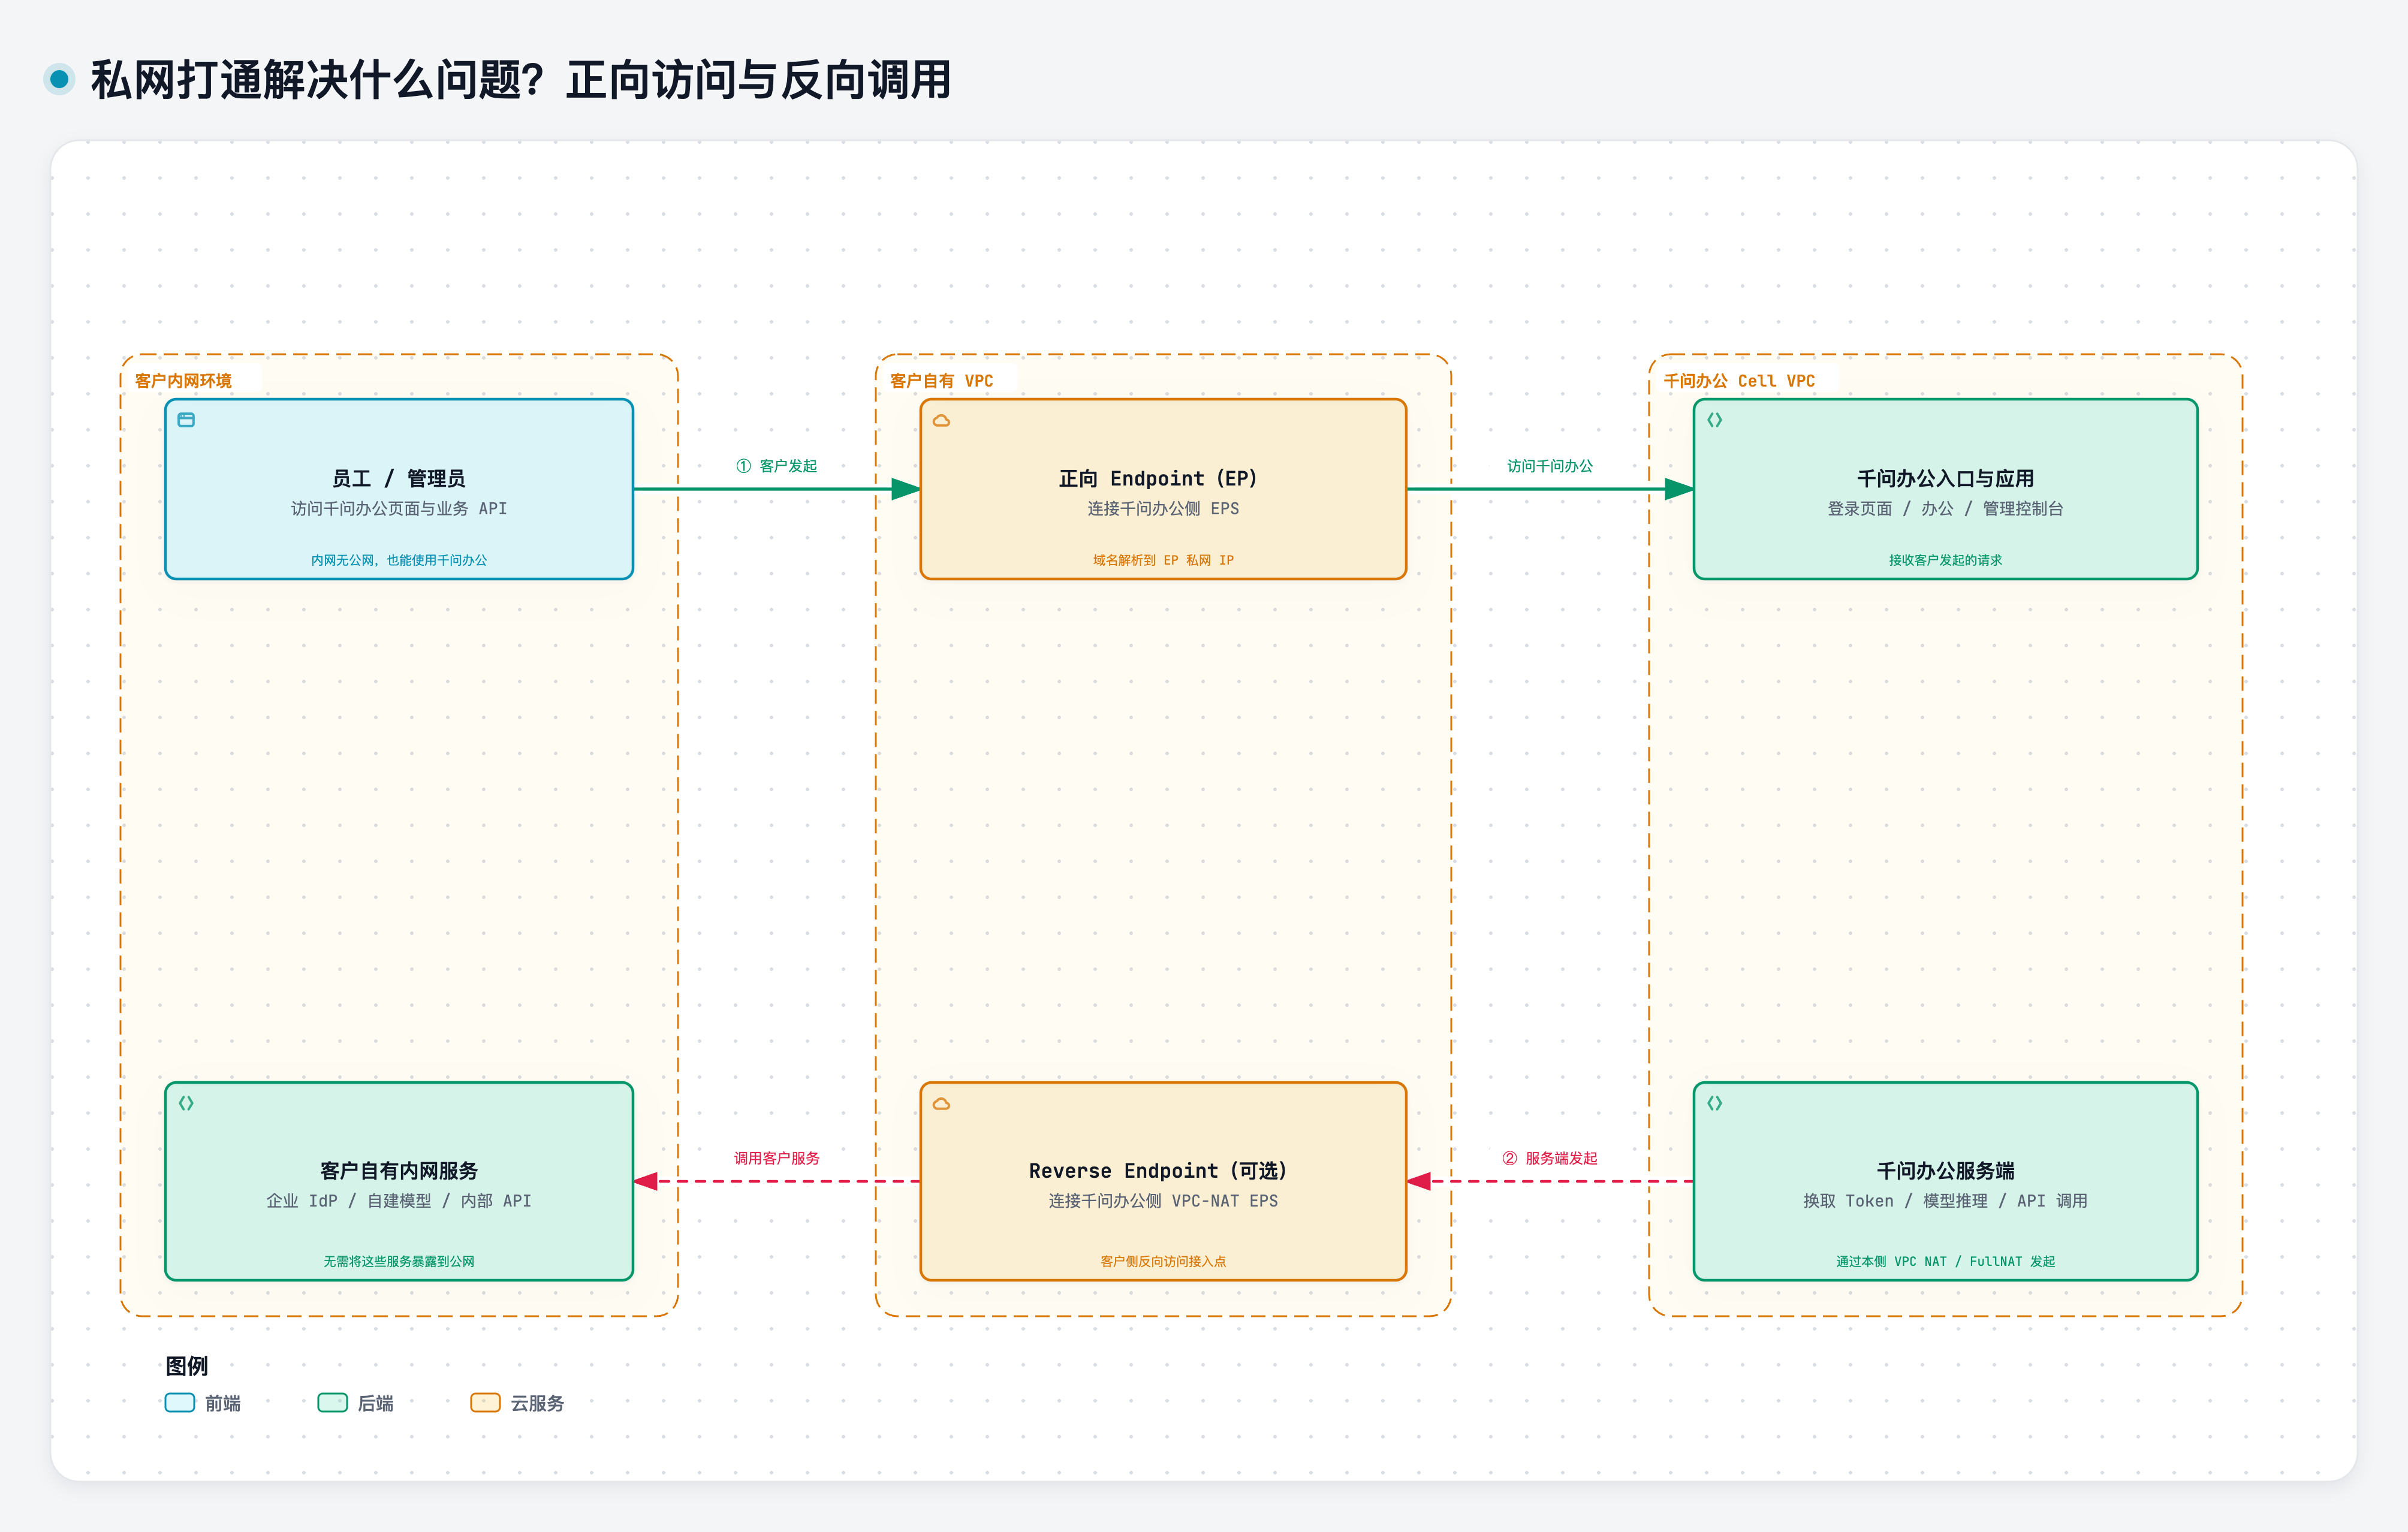Click the cloud icon in Reverse Endpoint card
This screenshot has width=2408, height=1532.
point(941,1104)
